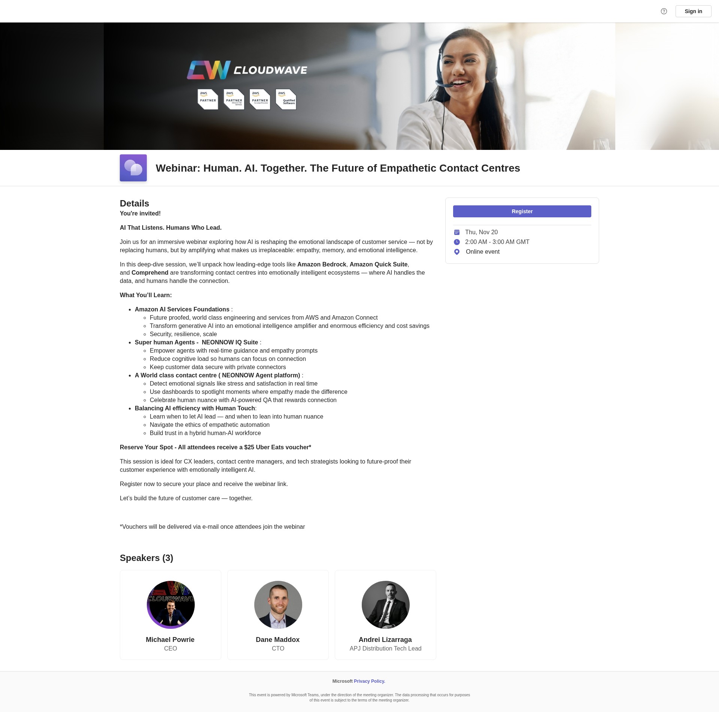Click the Speakers (3) heading
This screenshot has height=712, width=719.
click(x=146, y=558)
